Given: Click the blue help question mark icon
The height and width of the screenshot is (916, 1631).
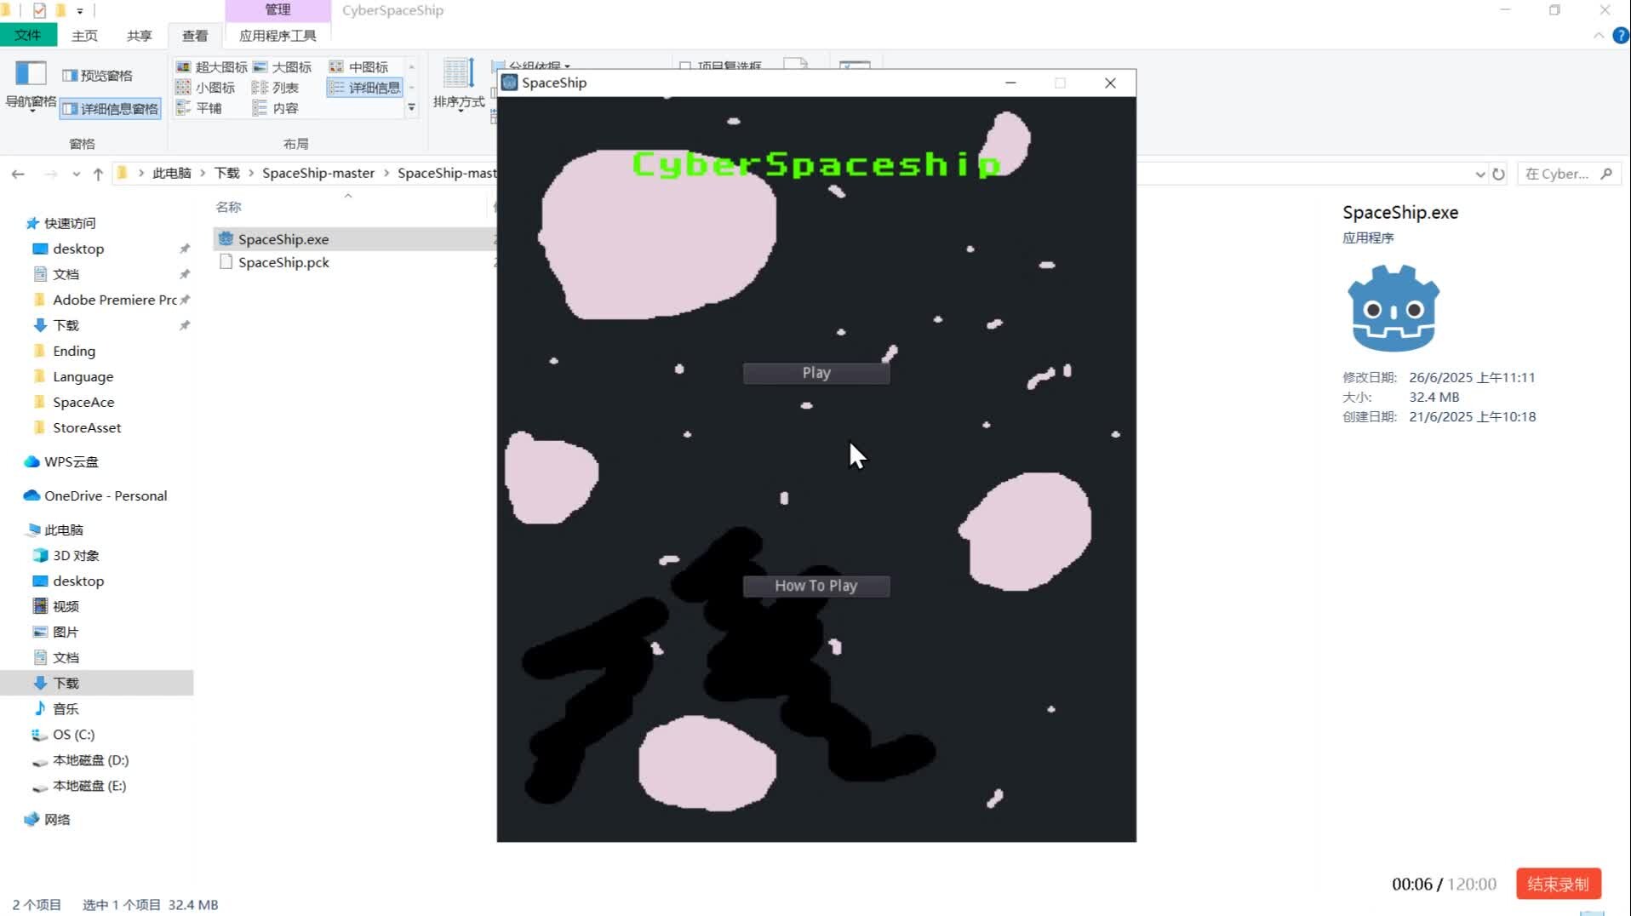Looking at the screenshot, I should point(1620,36).
